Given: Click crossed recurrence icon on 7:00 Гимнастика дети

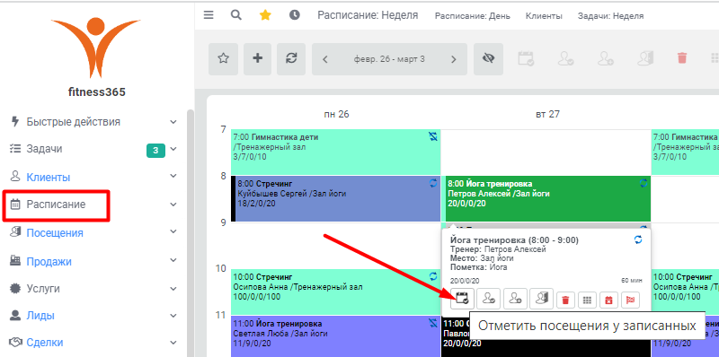Looking at the screenshot, I should (433, 136).
